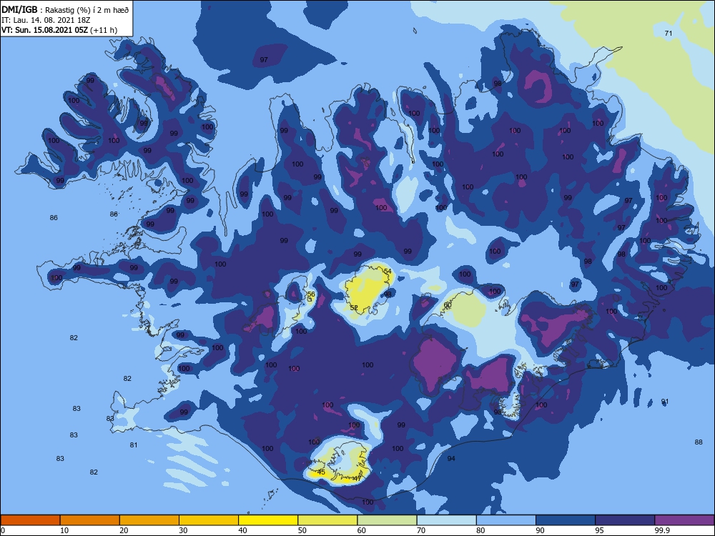Click the 70–80 pale blue legend swatch
This screenshot has height=536, width=715.
[x=446, y=520]
